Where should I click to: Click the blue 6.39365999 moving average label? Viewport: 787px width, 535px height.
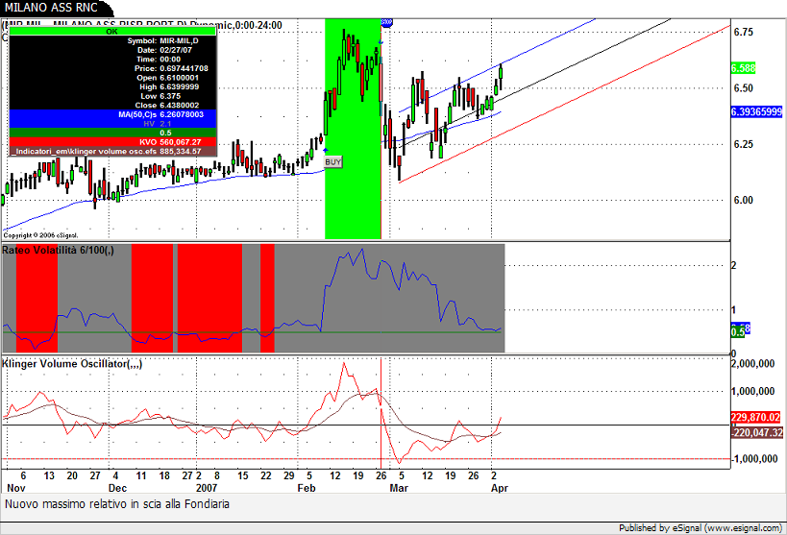(757, 111)
